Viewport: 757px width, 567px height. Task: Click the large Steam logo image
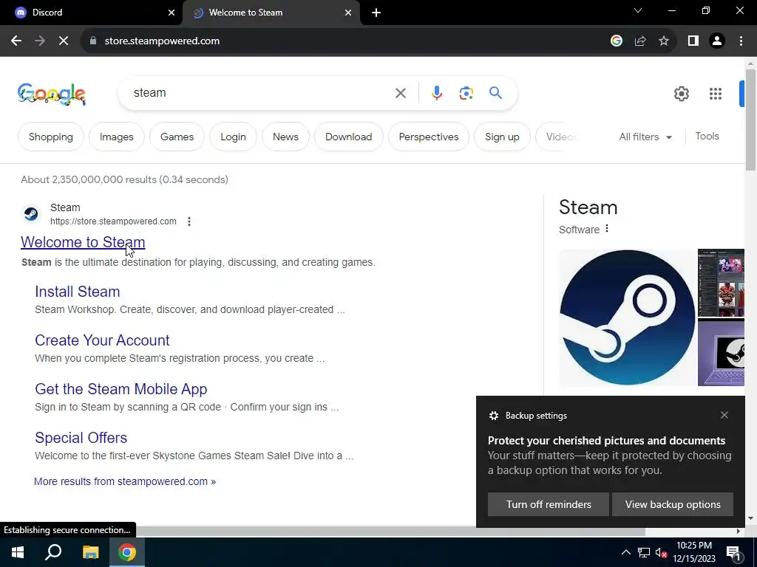(x=627, y=317)
